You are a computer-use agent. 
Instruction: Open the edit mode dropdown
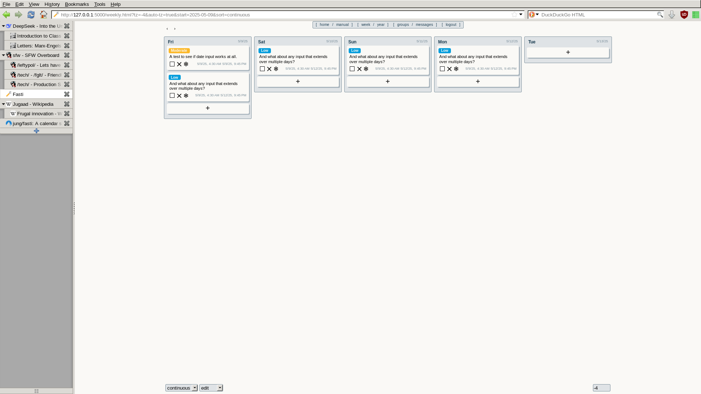coord(211,388)
